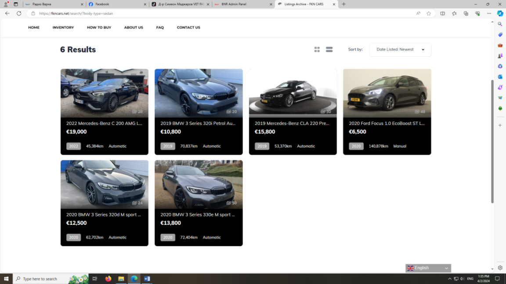Open the INVENTORY menu item
This screenshot has width=506, height=284.
click(63, 28)
